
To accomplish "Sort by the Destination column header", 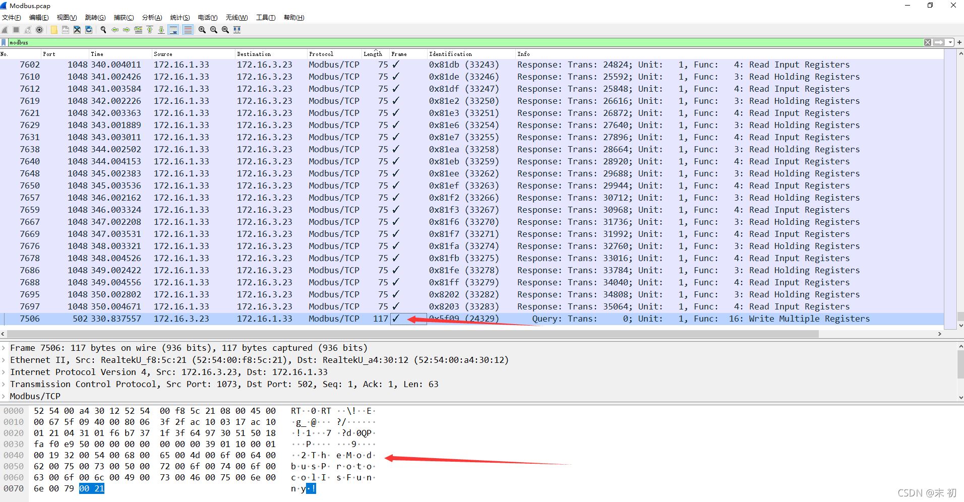I will 271,54.
